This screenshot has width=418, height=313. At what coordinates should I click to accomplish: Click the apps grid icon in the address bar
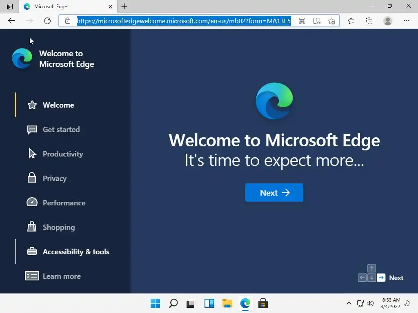click(302, 21)
